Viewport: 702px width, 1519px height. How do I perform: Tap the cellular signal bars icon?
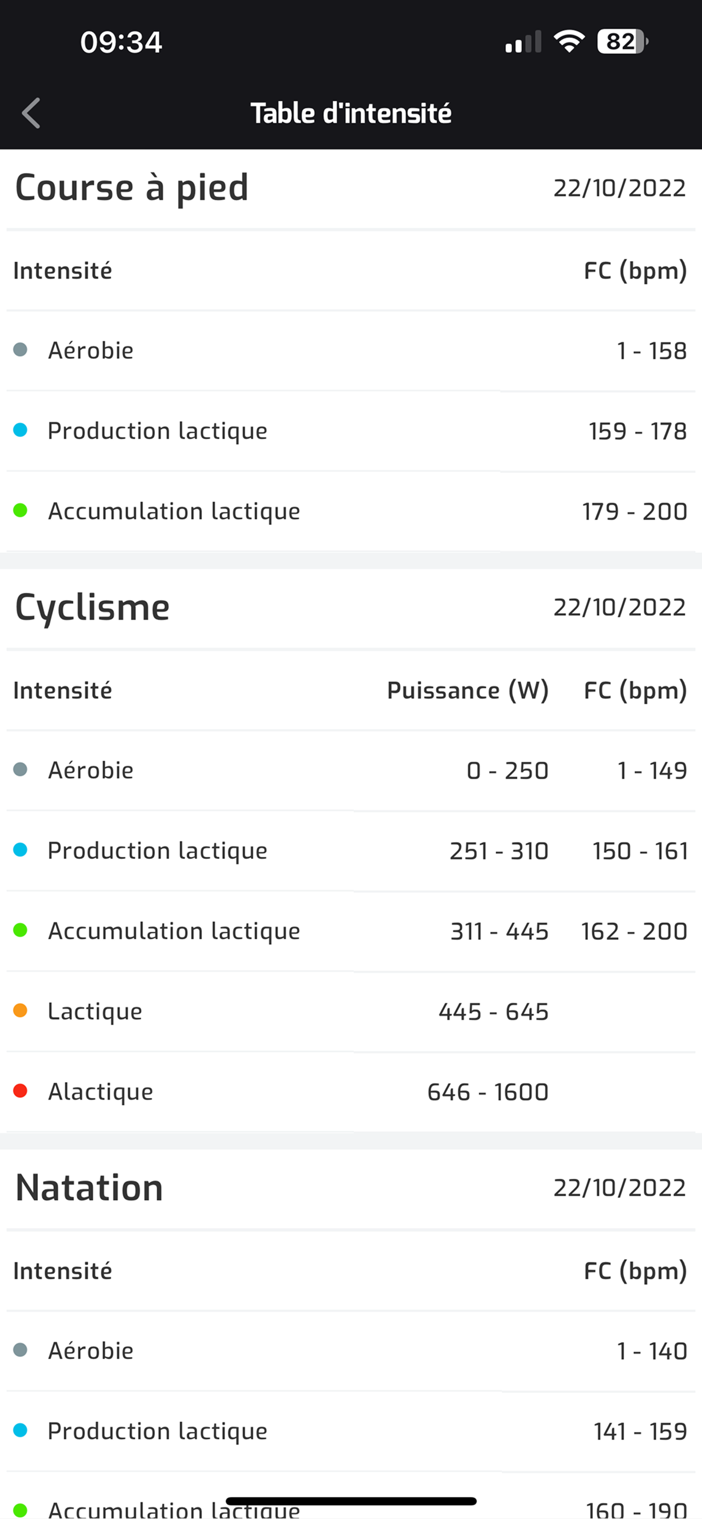pos(523,42)
